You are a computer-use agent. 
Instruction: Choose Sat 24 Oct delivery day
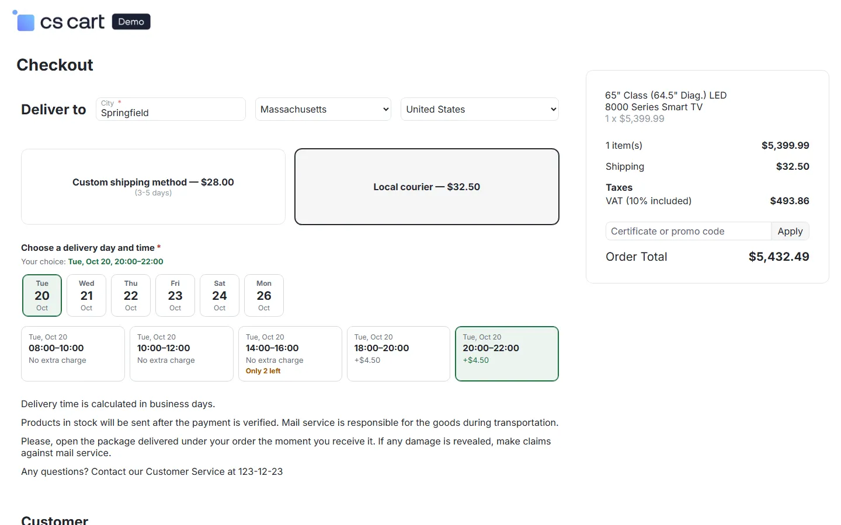(220, 295)
